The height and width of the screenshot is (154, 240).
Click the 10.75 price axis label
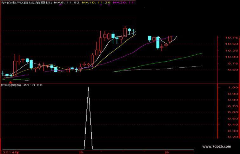pos(231,38)
